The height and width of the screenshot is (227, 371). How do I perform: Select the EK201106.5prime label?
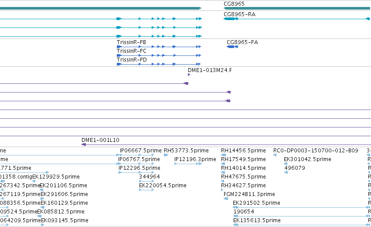tap(63, 186)
